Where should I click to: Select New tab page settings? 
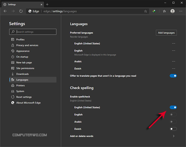coord(33,63)
